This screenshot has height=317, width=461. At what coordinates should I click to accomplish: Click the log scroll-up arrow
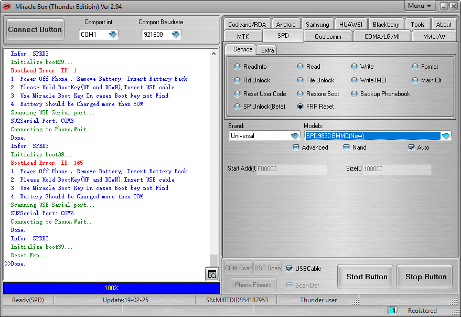[x=214, y=54]
